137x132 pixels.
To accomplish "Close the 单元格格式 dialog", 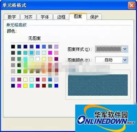I will tap(132, 5).
